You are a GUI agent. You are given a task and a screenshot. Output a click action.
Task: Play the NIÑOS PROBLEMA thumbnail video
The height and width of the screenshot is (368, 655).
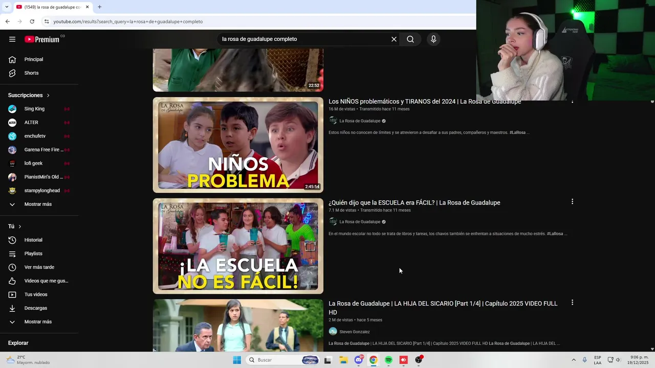pos(238,145)
